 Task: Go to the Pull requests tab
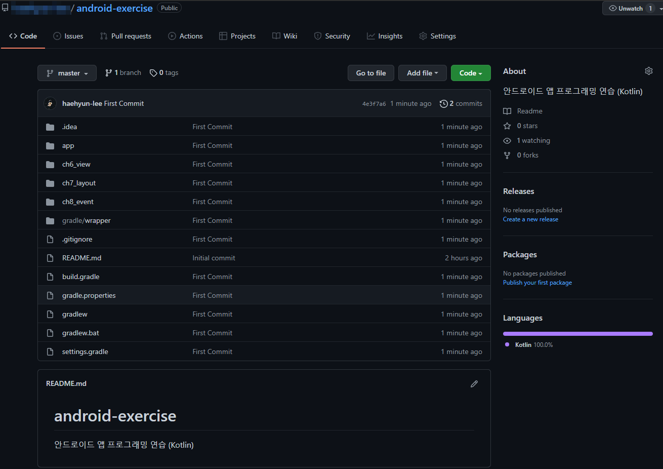click(x=126, y=36)
